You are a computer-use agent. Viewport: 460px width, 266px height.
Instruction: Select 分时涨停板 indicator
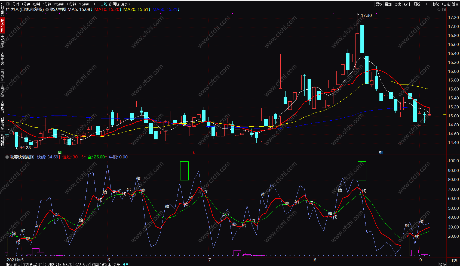coord(53,264)
